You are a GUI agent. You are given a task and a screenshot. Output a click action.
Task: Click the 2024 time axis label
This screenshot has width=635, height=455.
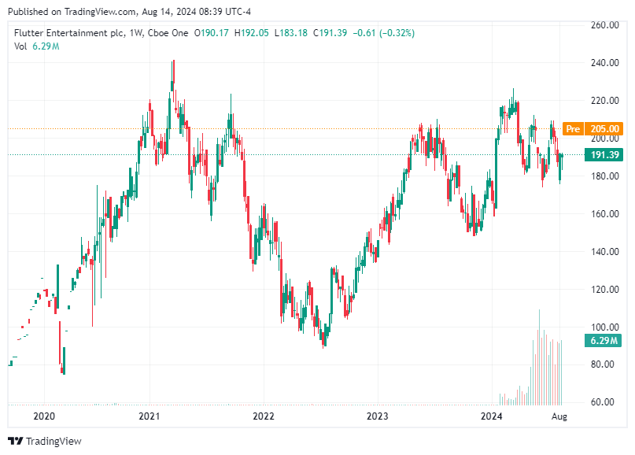click(x=492, y=416)
